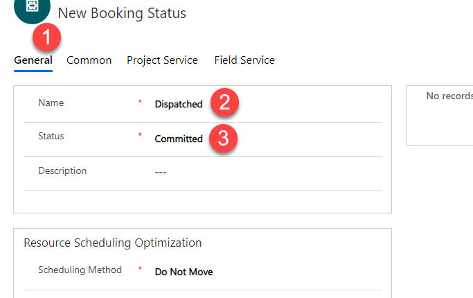Click red annotation badge number 3
The width and height of the screenshot is (473, 298).
(x=224, y=138)
